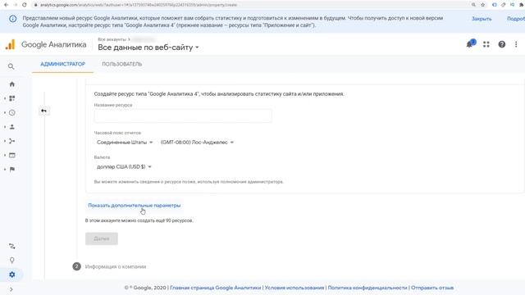The height and width of the screenshot is (295, 525).
Task: Open Realtime reports clock icon
Action: click(12, 113)
